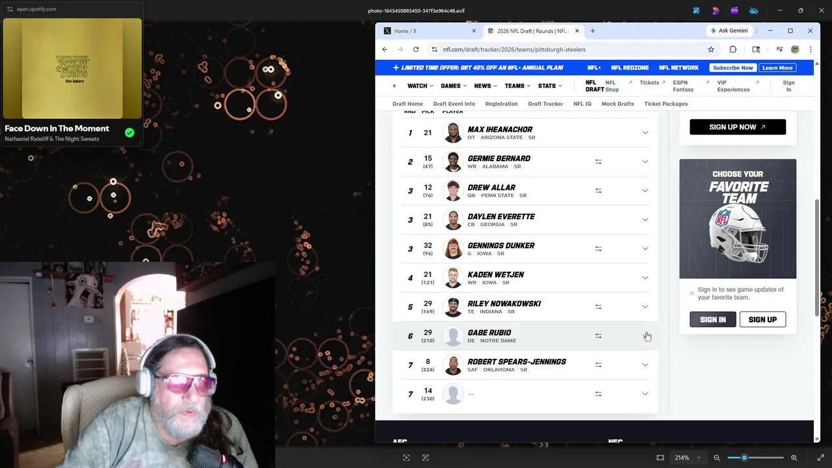The width and height of the screenshot is (832, 468).
Task: Click the OneDrive cloud icon in Photos
Action: [x=754, y=10]
